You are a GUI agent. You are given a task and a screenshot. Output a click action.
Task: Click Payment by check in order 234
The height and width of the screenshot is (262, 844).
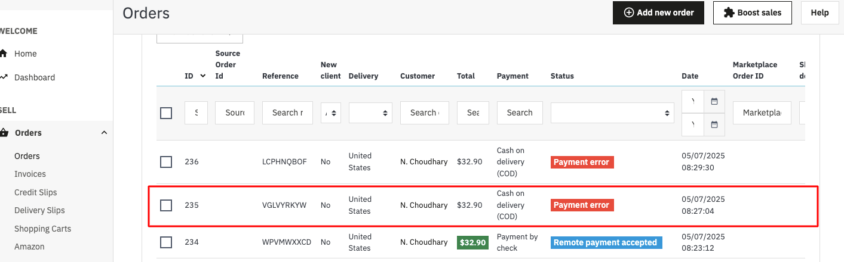(x=517, y=242)
